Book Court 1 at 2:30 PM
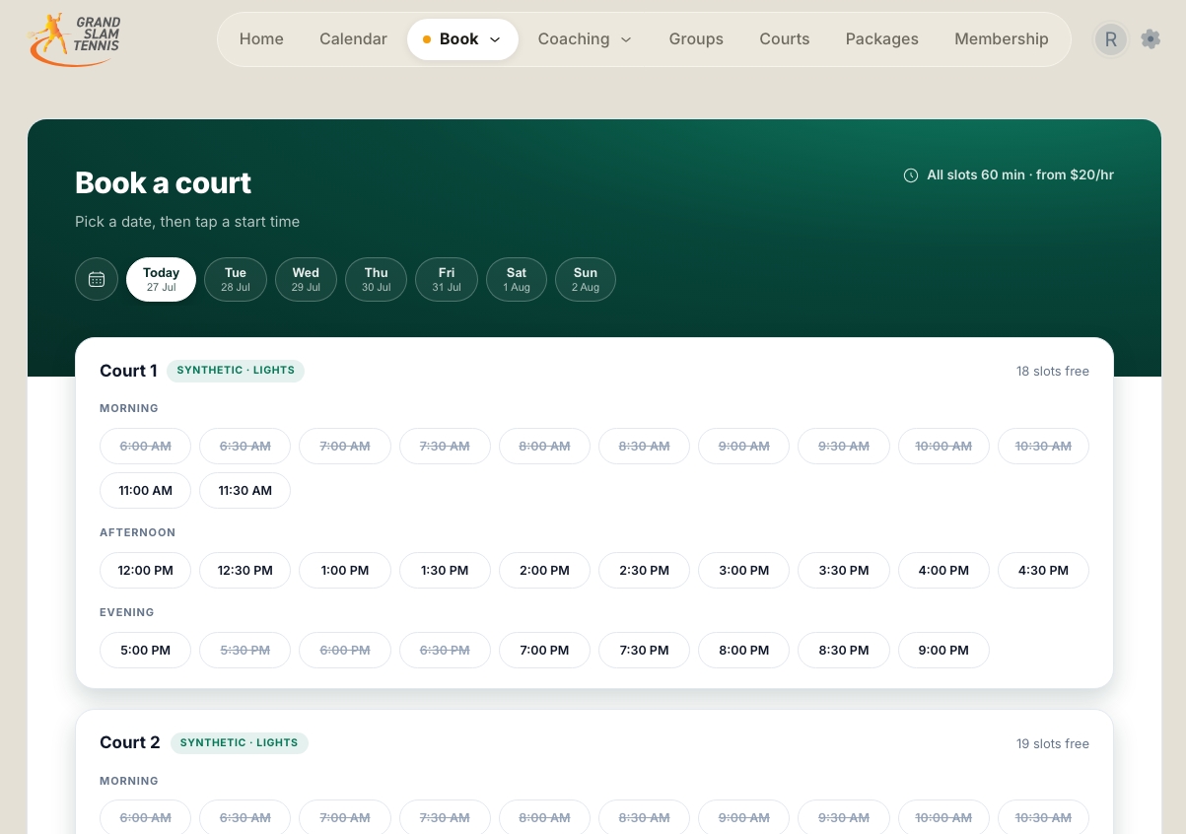Screen dimensions: 1186x834 645,570
